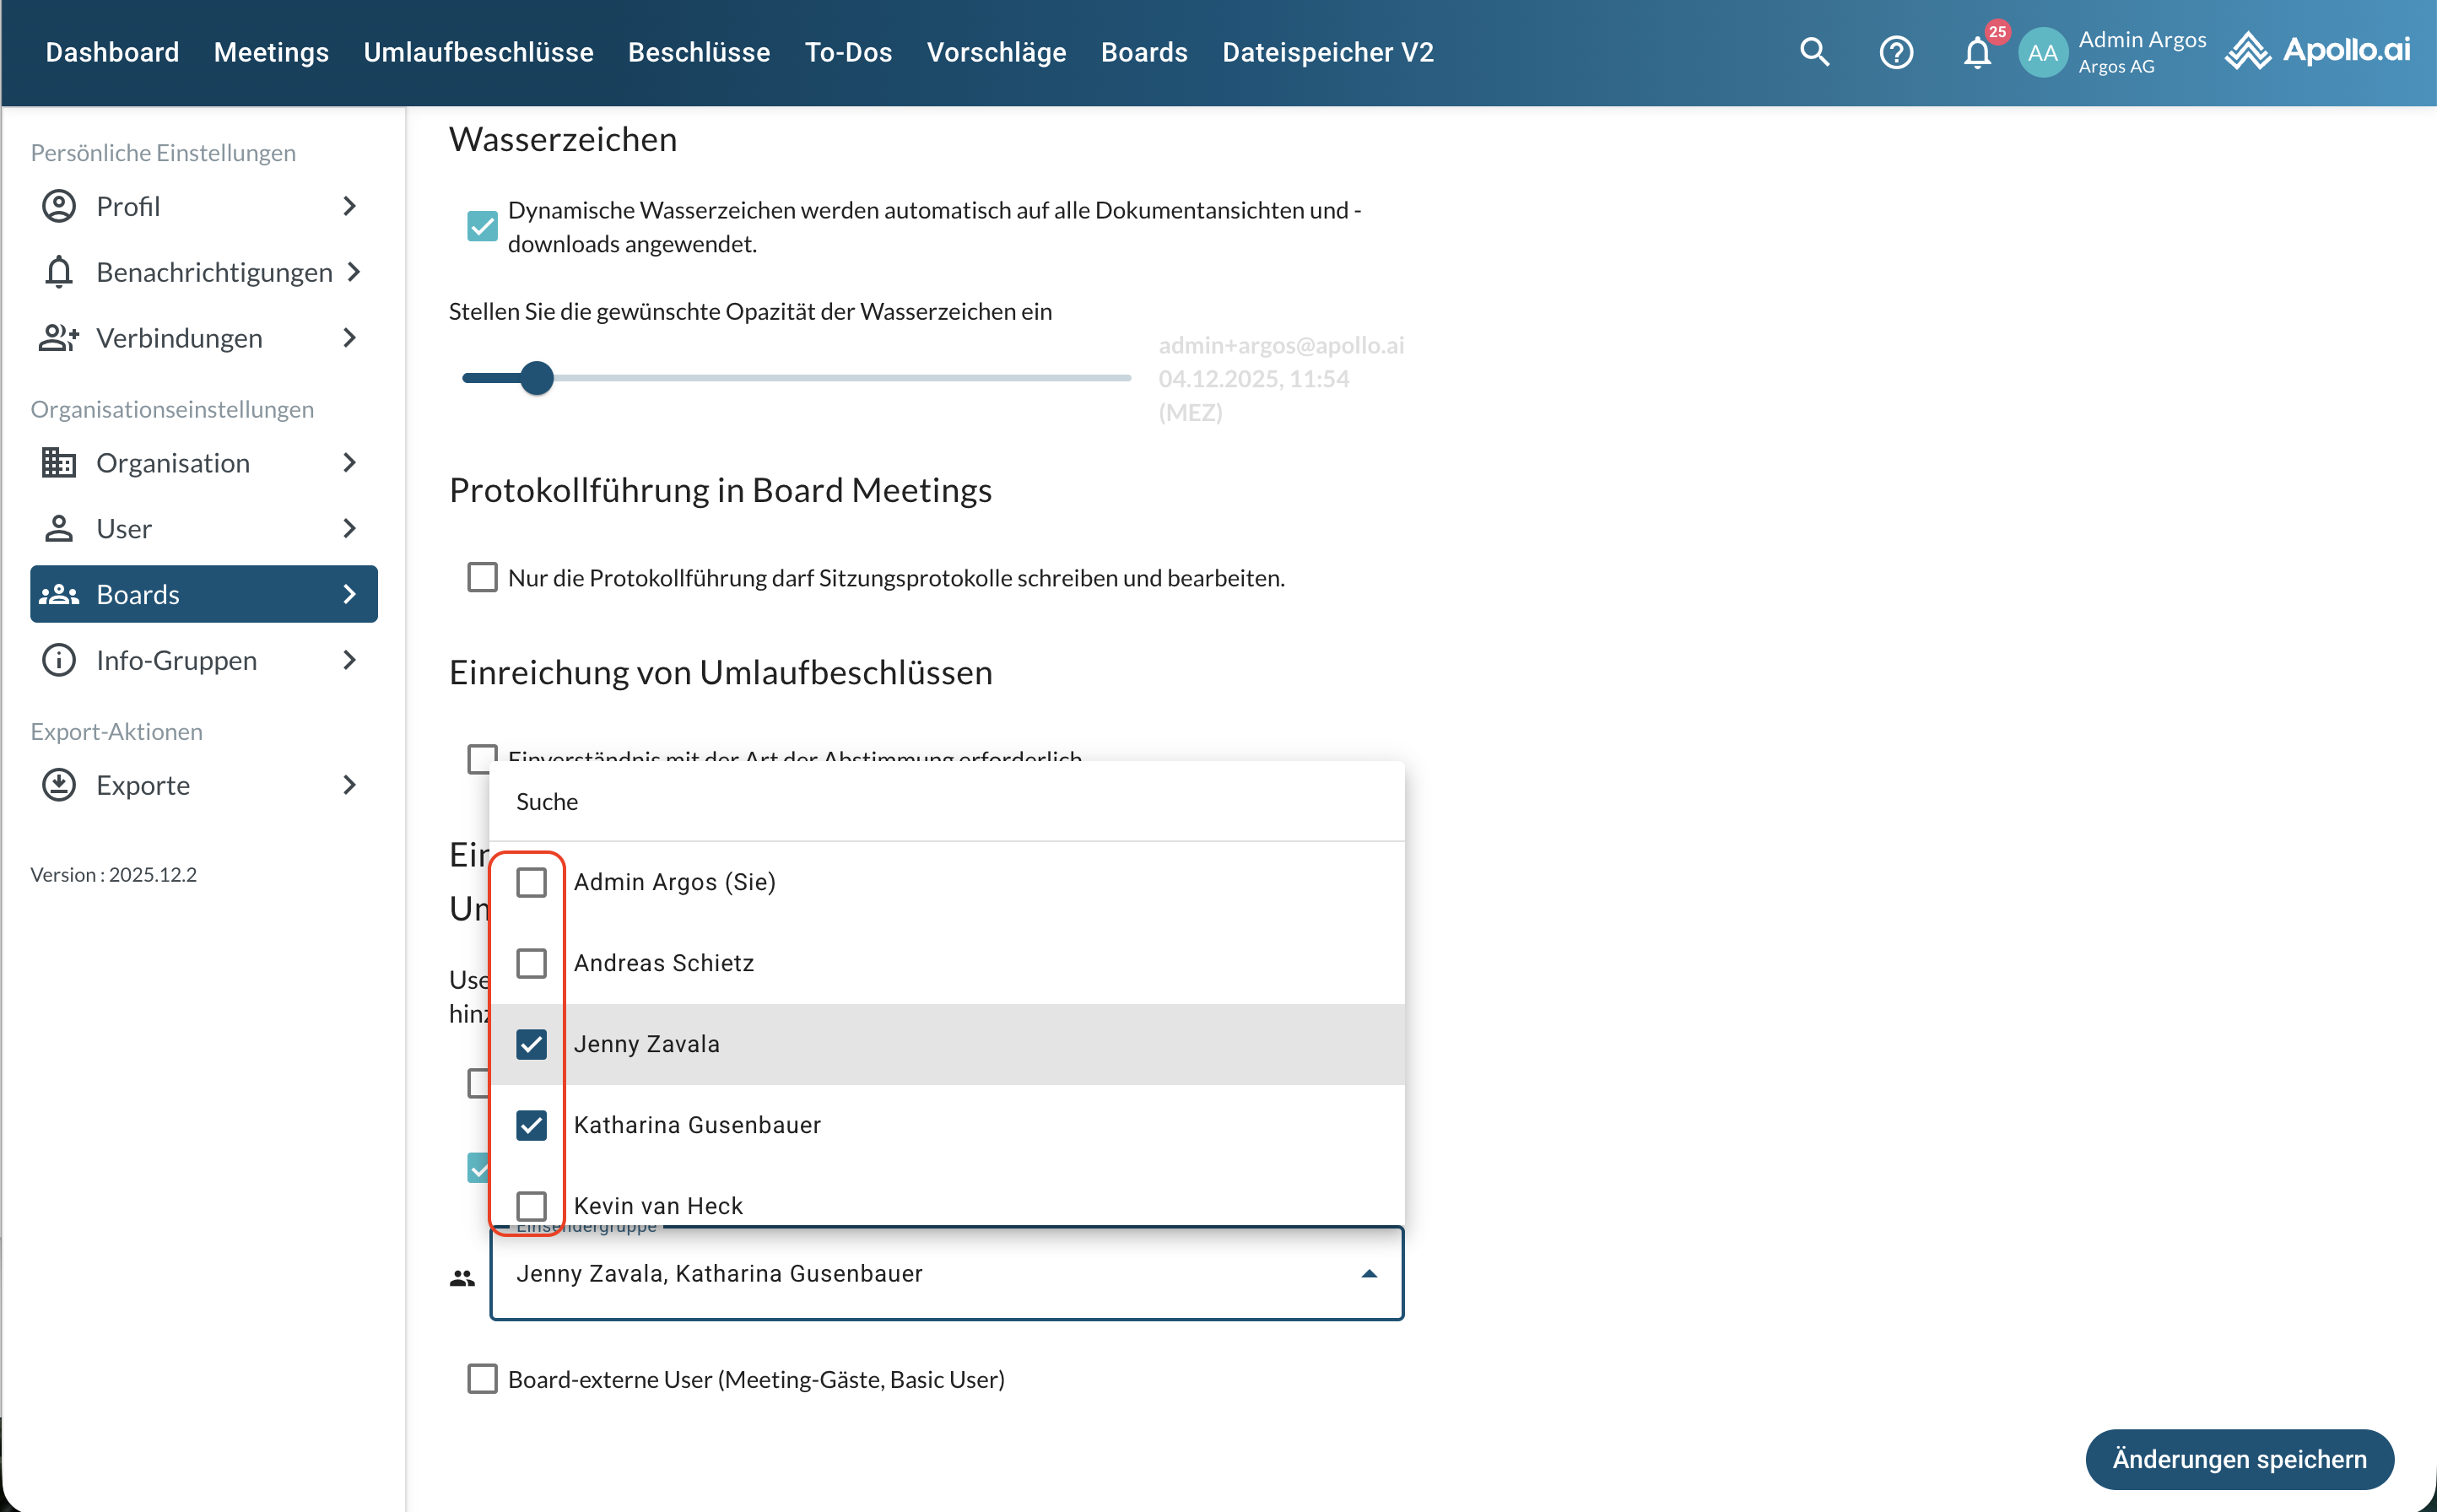Image resolution: width=2437 pixels, height=1512 pixels.
Task: Click the Apollo.ai logo
Action: [2318, 50]
